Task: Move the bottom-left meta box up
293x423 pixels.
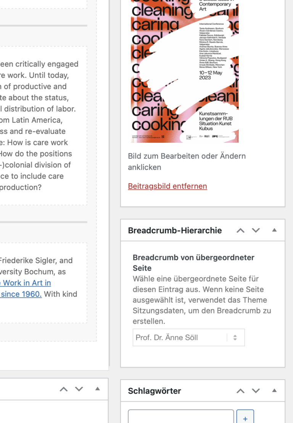Action: 64,389
